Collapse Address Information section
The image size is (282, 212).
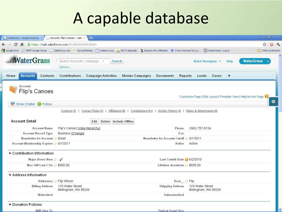10,175
